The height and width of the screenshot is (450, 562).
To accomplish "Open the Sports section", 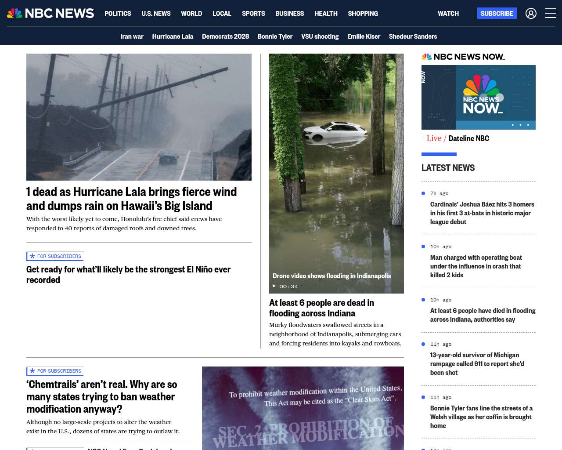I will [253, 14].
